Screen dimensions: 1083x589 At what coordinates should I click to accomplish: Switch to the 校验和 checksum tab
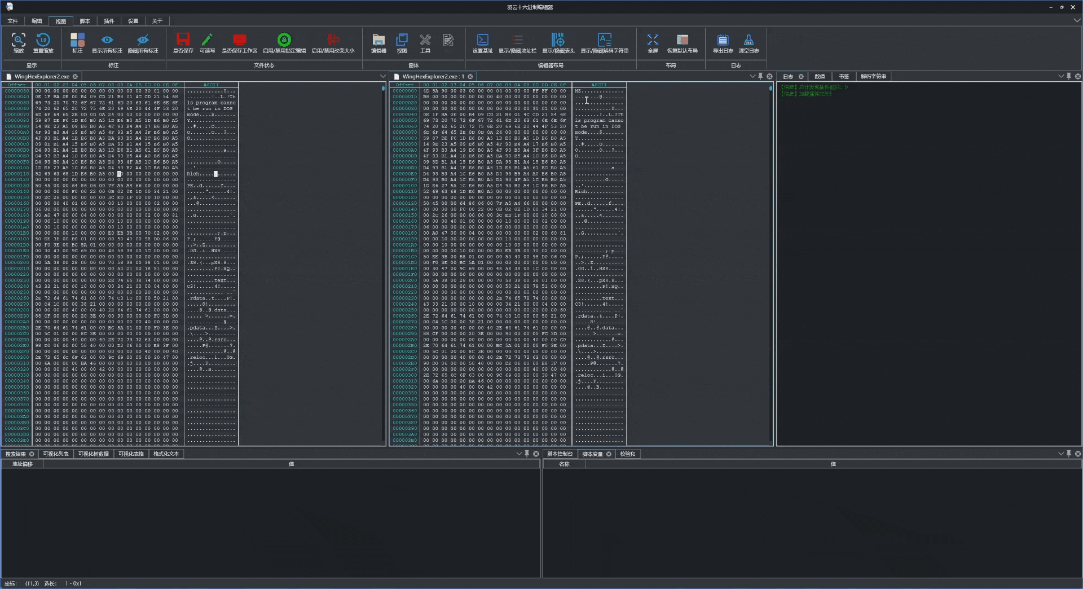pyautogui.click(x=627, y=454)
